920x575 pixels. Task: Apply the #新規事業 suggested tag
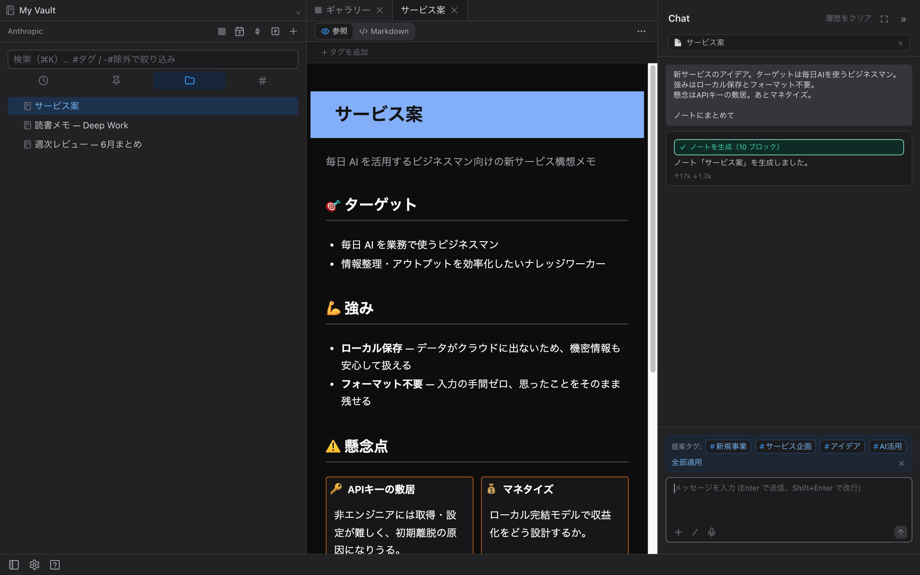tap(728, 447)
